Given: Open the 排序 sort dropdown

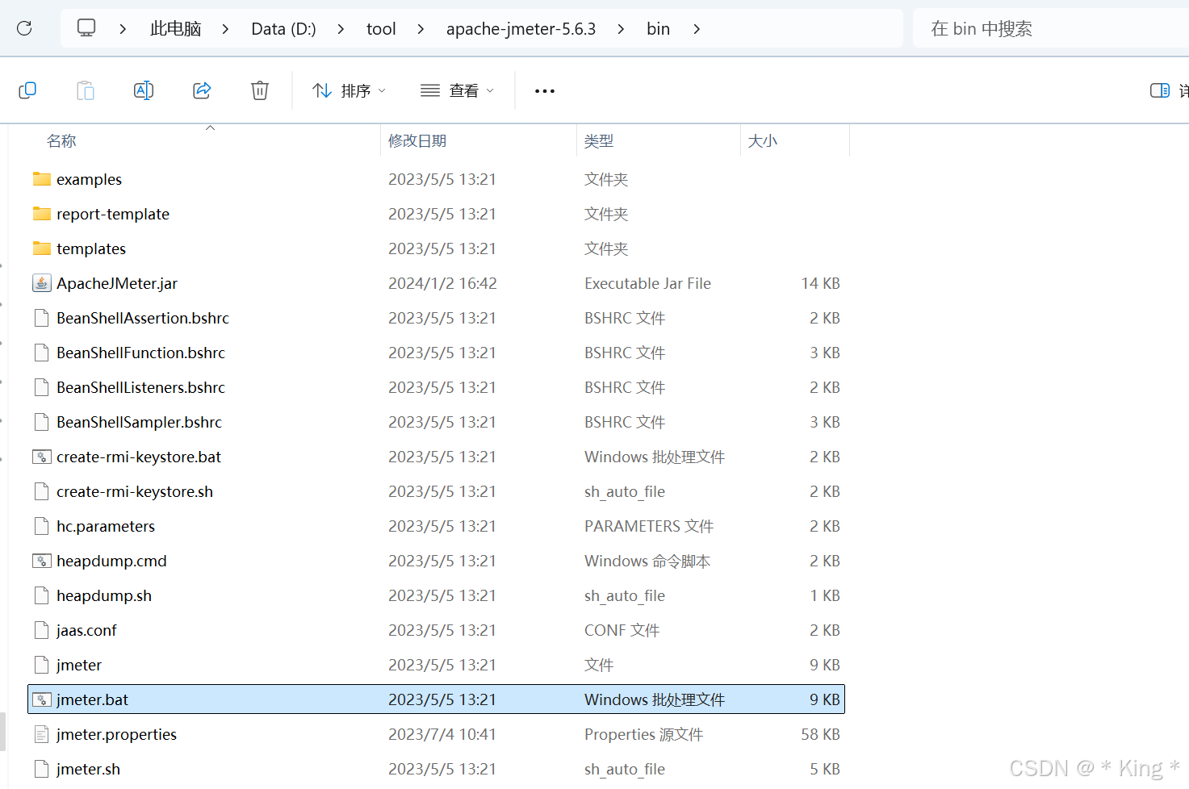Looking at the screenshot, I should [x=349, y=90].
